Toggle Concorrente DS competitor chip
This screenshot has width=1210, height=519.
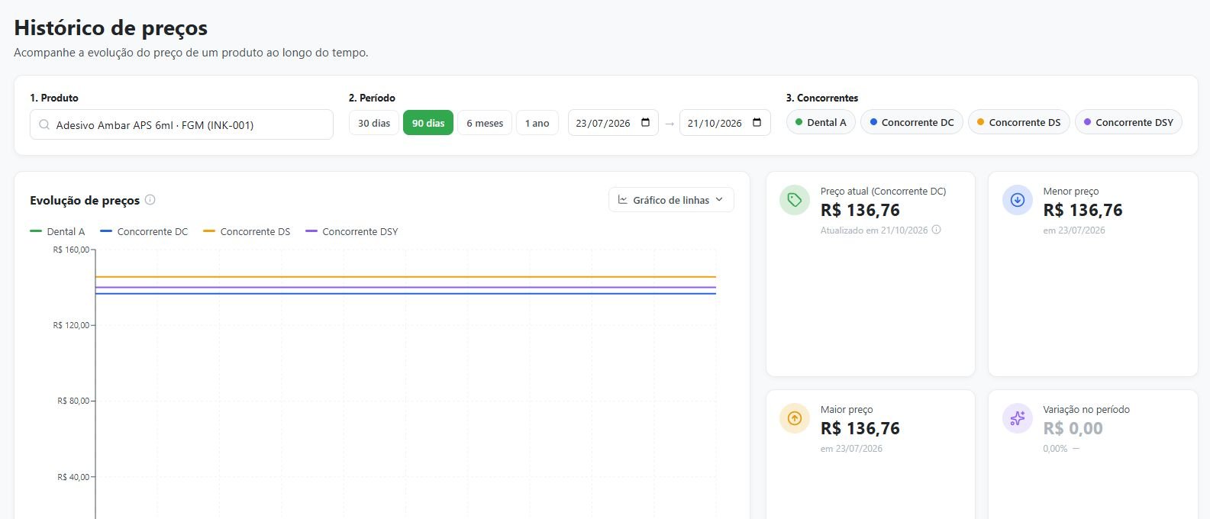1018,122
